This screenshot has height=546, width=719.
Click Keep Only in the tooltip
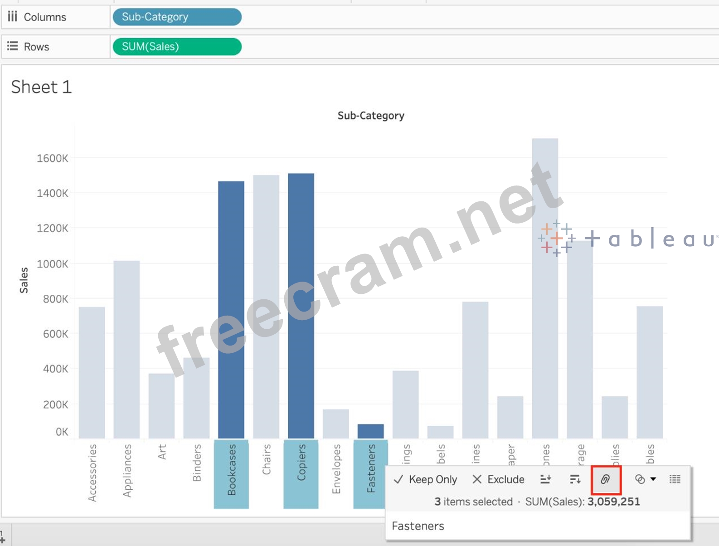426,479
